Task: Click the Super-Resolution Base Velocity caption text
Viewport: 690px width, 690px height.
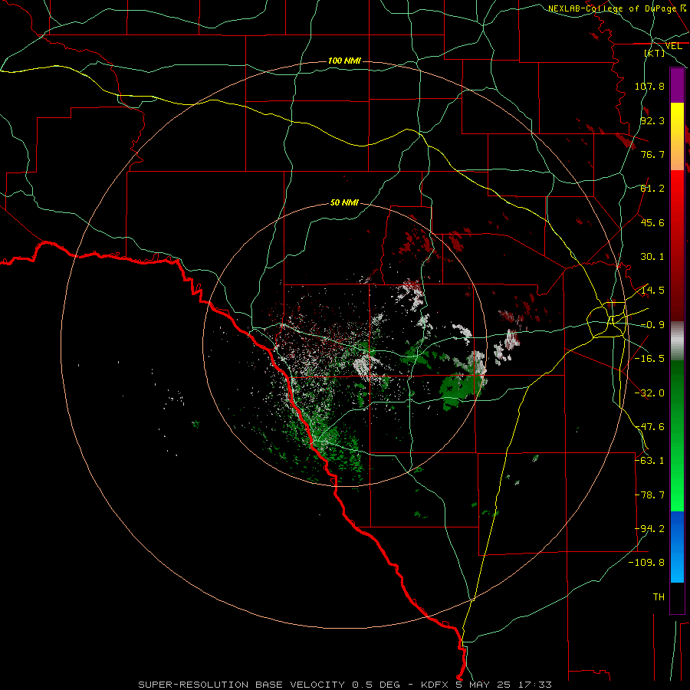Action: (344, 685)
